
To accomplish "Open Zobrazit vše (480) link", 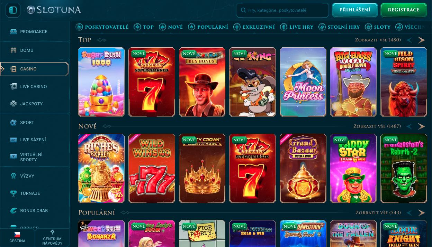I will (378, 40).
